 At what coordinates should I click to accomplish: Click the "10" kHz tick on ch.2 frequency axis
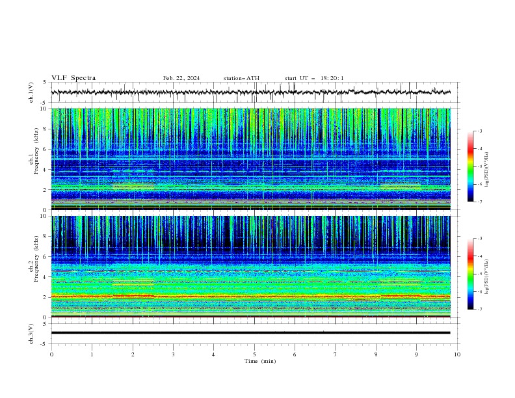[x=45, y=216]
